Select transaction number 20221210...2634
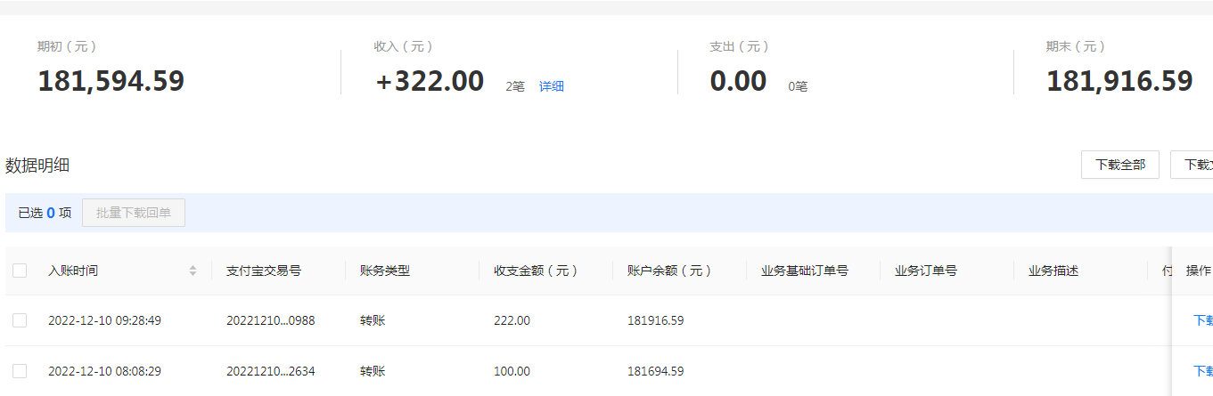The height and width of the screenshot is (396, 1213). pos(271,371)
